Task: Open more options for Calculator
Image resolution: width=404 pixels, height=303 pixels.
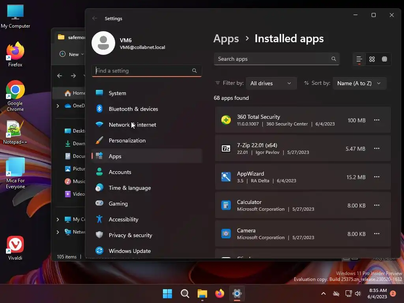Action: pyautogui.click(x=377, y=205)
